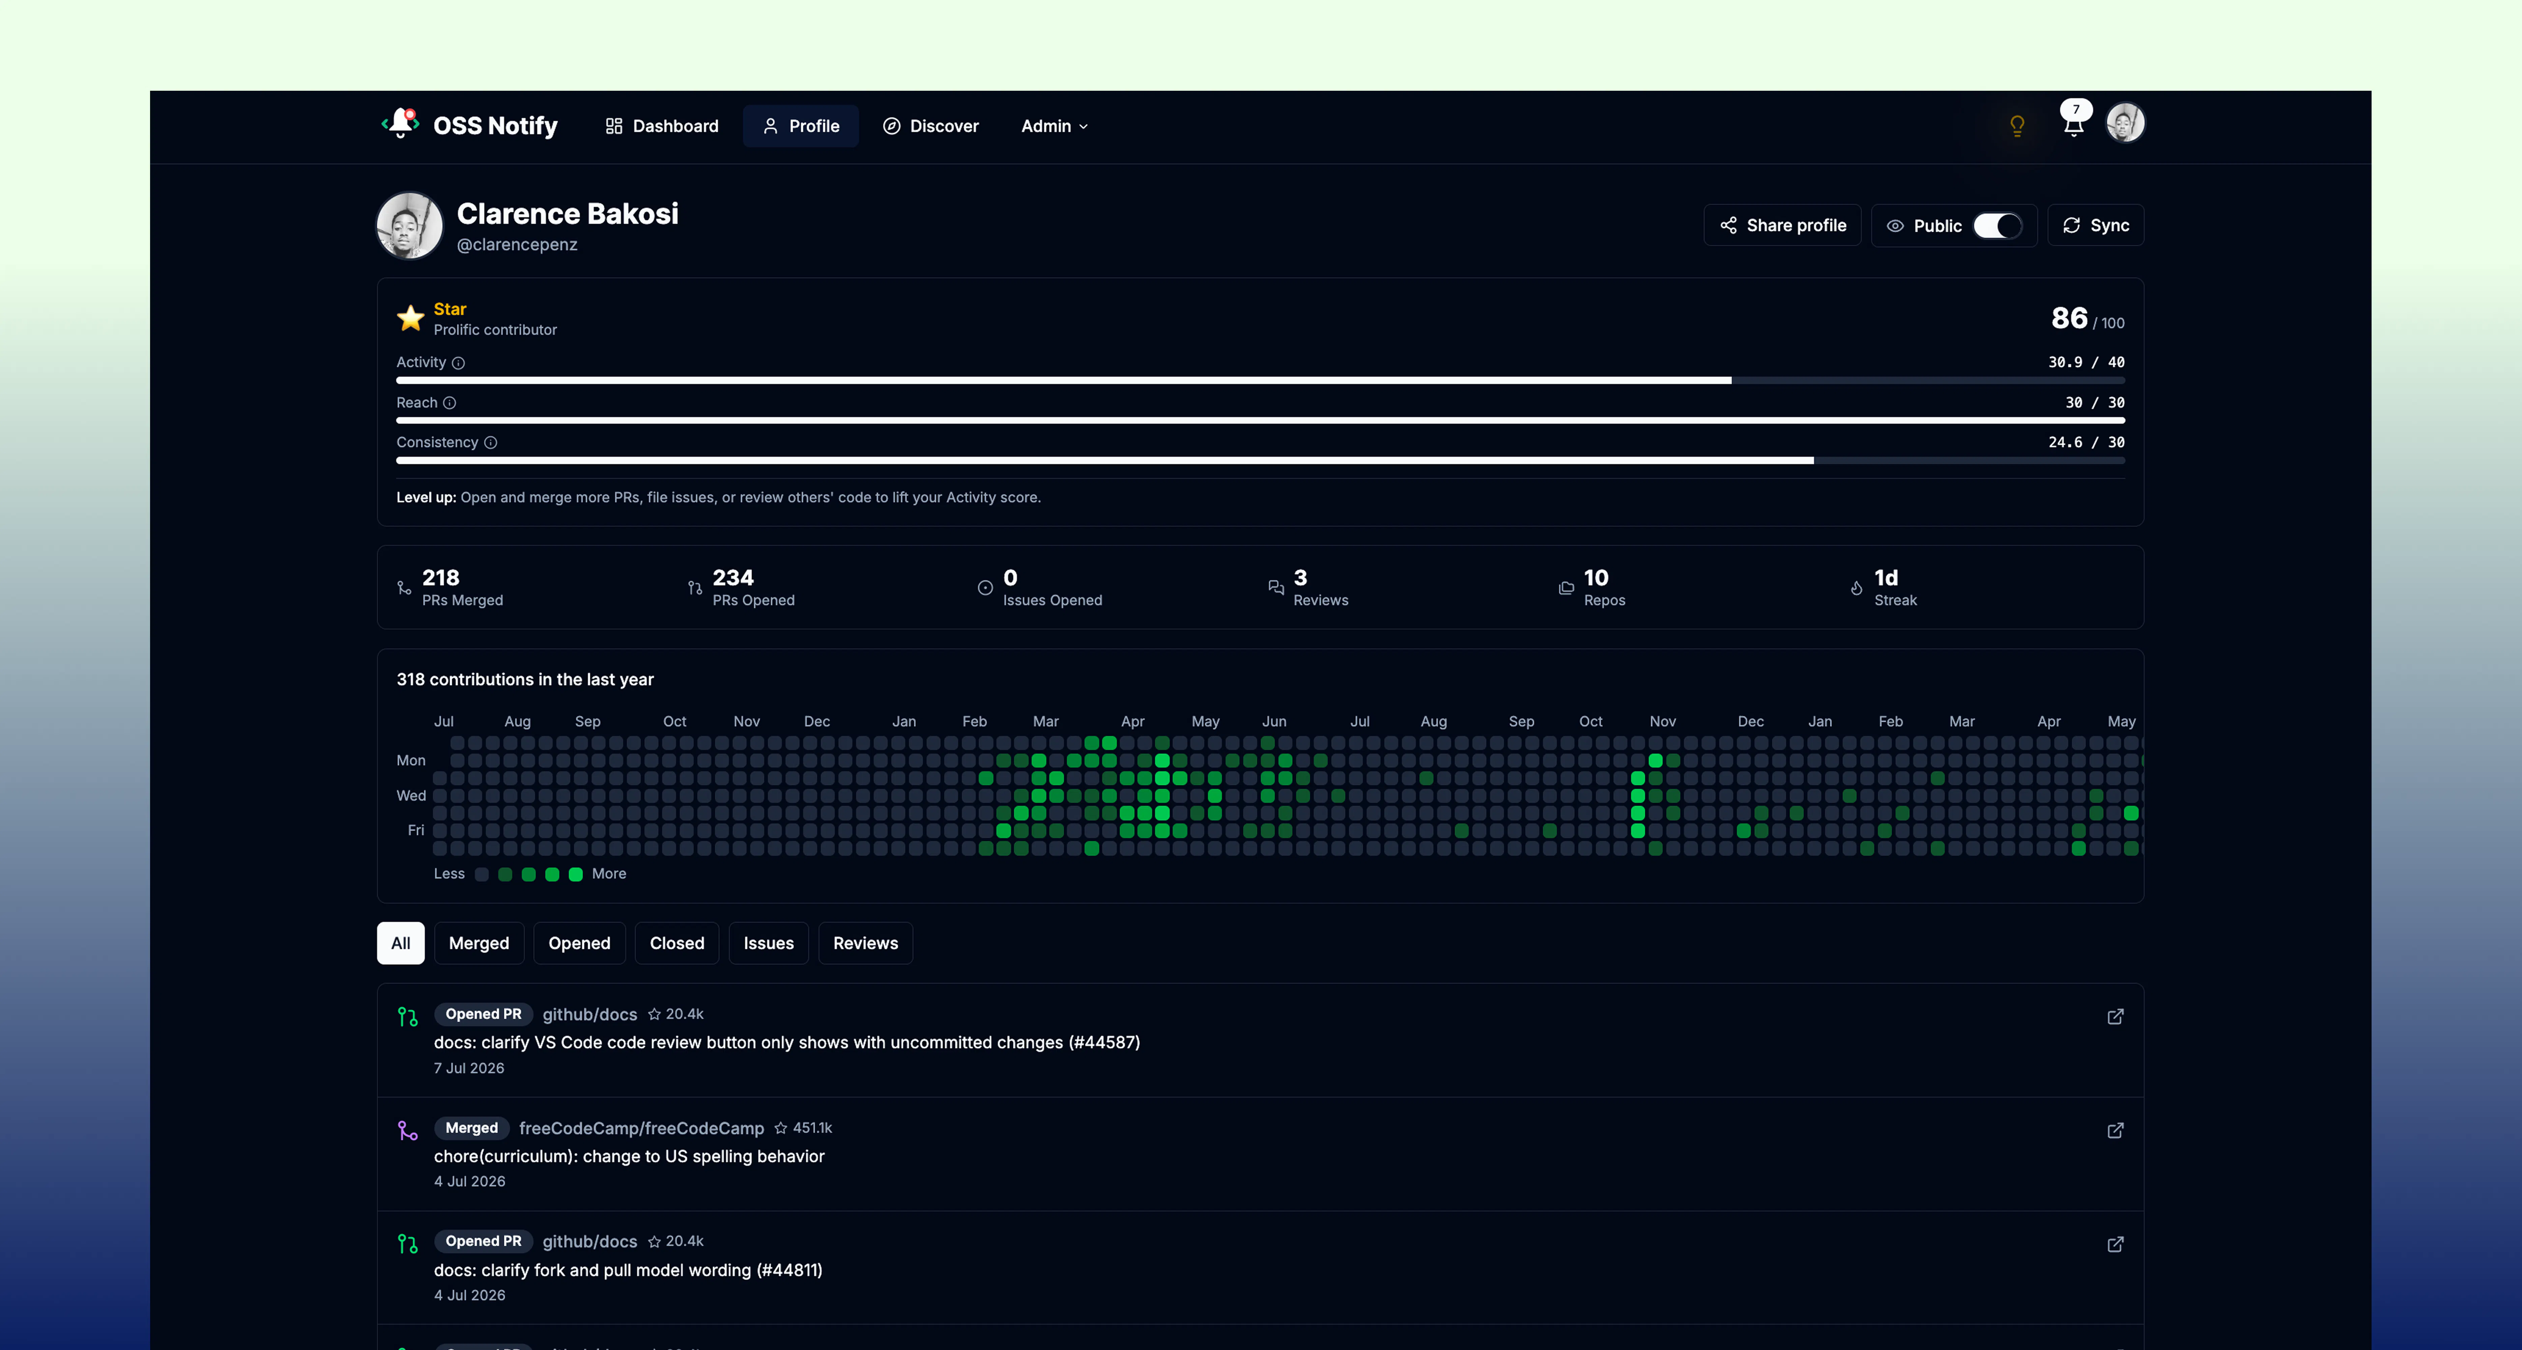Click the Repos icon
2522x1350 pixels.
pyautogui.click(x=1567, y=588)
